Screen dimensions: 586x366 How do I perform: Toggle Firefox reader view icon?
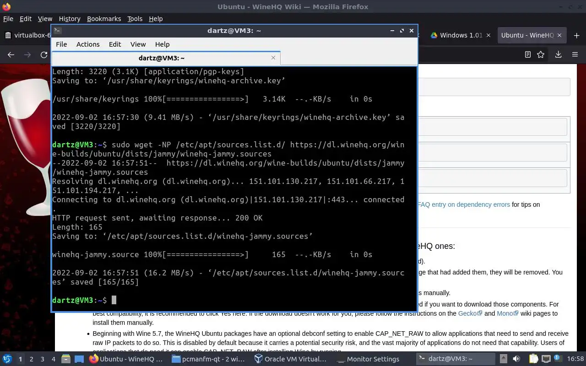pyautogui.click(x=528, y=54)
